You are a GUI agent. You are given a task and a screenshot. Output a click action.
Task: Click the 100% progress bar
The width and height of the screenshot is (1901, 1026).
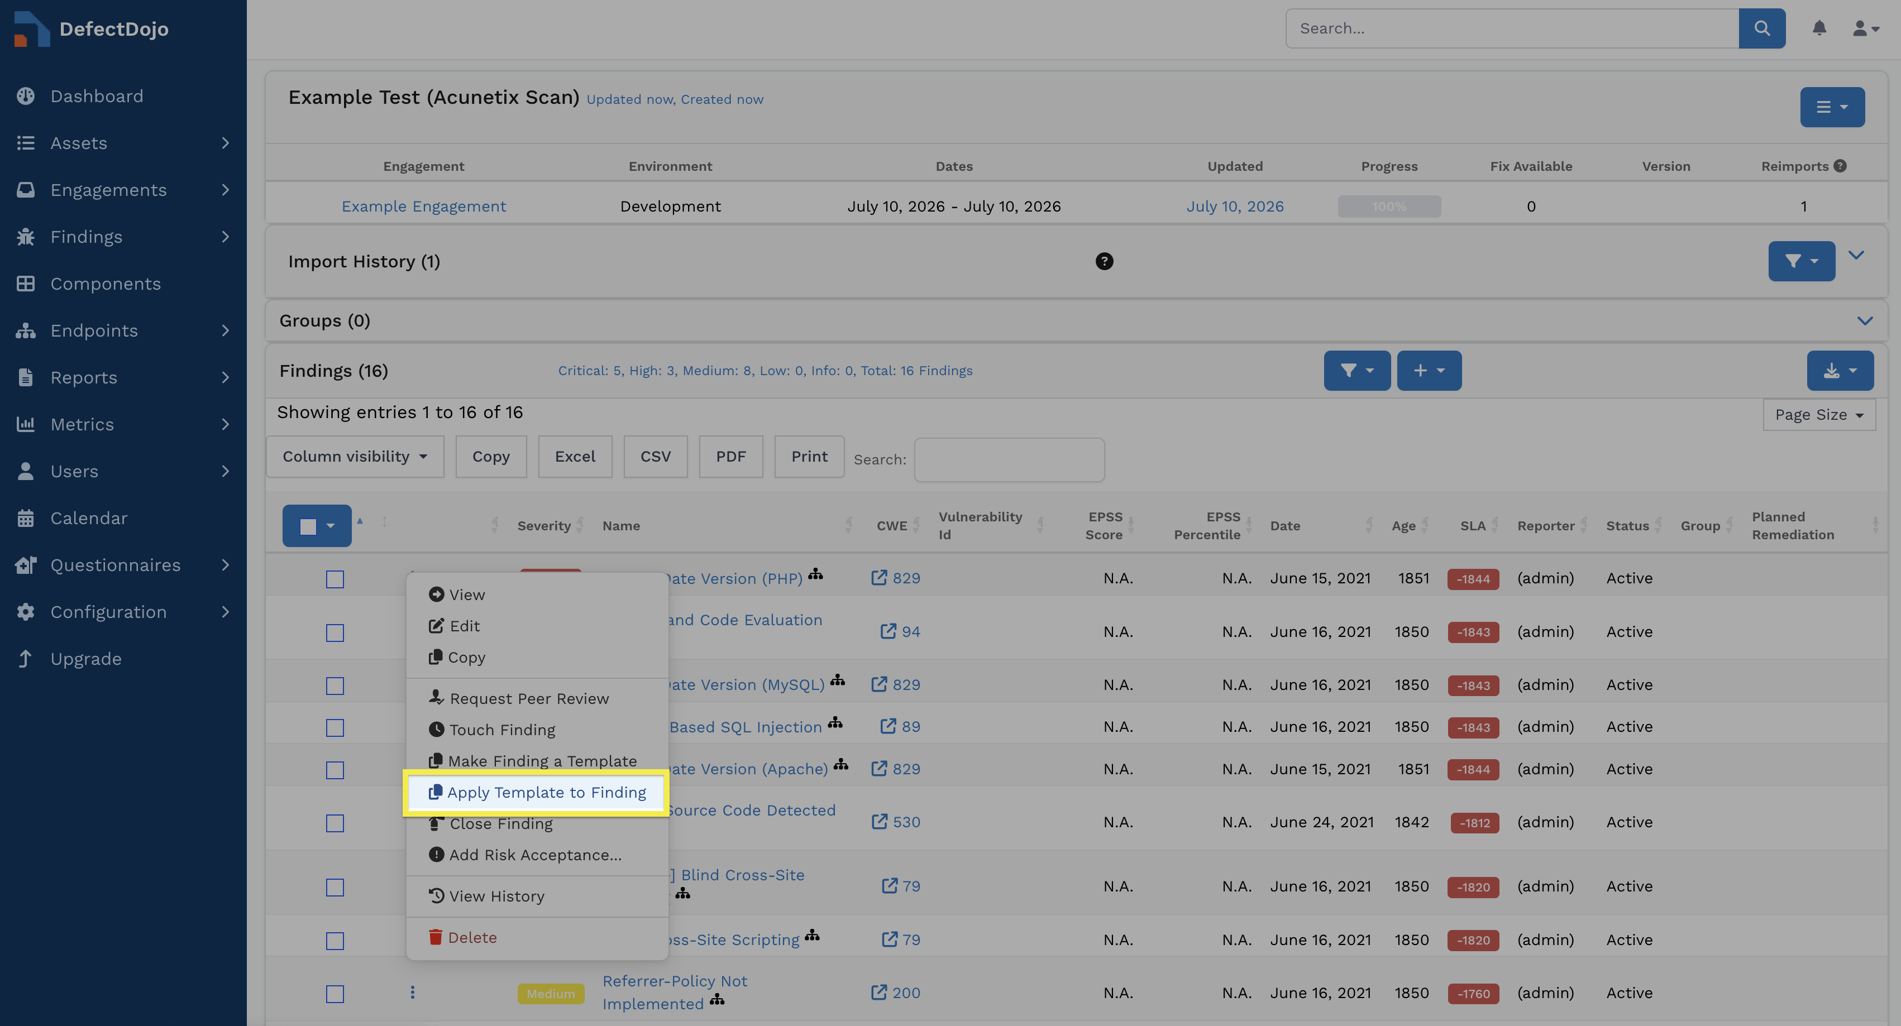pyautogui.click(x=1389, y=207)
